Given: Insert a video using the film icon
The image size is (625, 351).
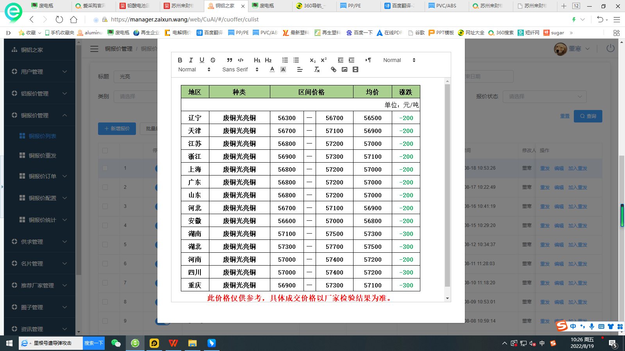Looking at the screenshot, I should (x=355, y=69).
